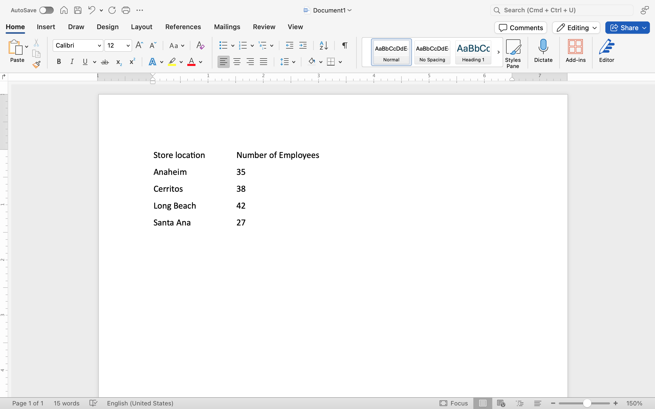The height and width of the screenshot is (409, 655).
Task: Click the Copy icon
Action: pyautogui.click(x=36, y=54)
